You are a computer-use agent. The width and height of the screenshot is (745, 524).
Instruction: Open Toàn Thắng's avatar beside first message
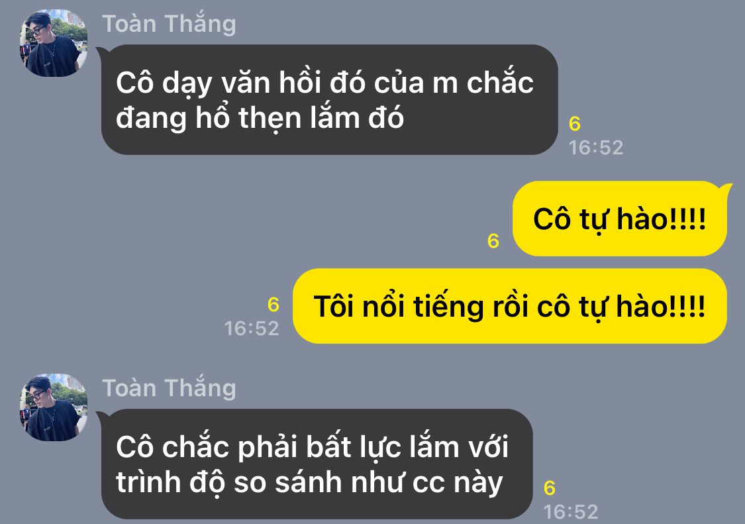[x=53, y=43]
